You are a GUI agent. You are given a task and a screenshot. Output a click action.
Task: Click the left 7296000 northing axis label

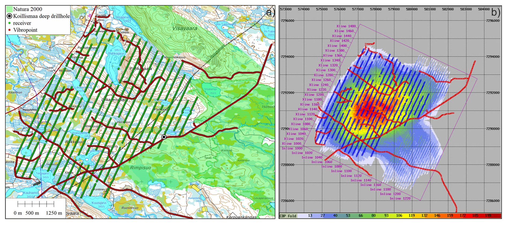287,21
